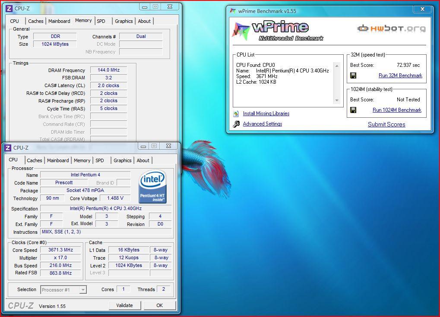Click Technology value 90 nm
The height and width of the screenshot is (317, 440).
coord(53,198)
